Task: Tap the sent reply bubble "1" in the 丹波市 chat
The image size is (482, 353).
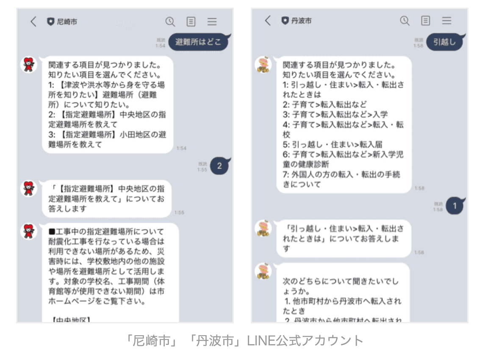Action: pos(455,206)
